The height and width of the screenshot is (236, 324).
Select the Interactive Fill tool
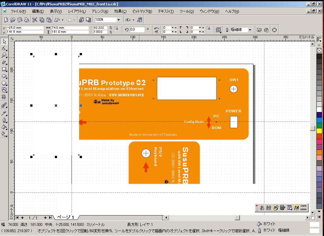4,134
